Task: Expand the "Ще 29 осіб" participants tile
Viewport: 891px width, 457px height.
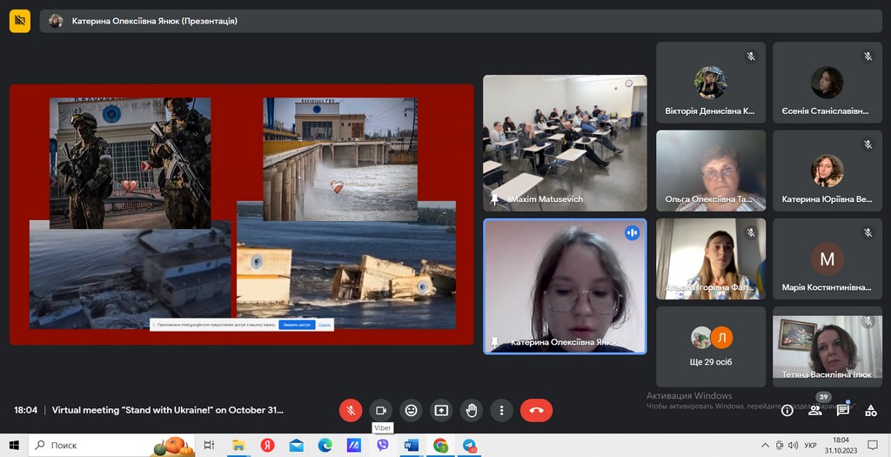Action: [x=711, y=346]
